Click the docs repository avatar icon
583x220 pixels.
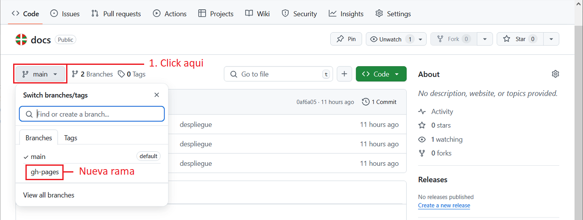[x=21, y=39]
